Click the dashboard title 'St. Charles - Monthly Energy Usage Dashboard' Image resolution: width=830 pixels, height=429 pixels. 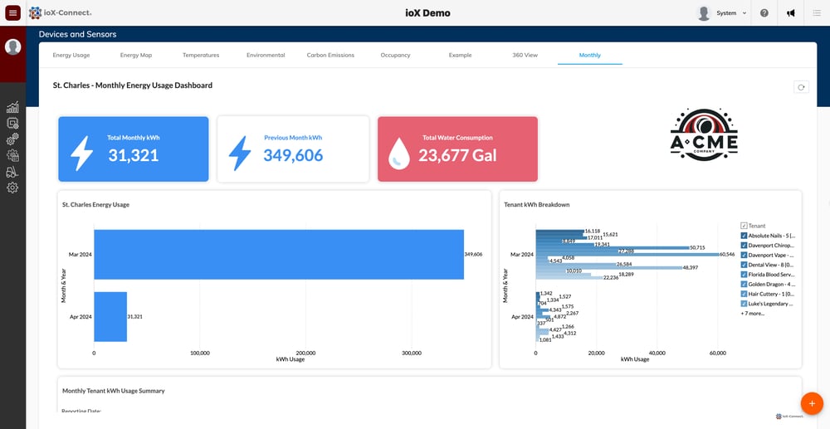coord(132,85)
